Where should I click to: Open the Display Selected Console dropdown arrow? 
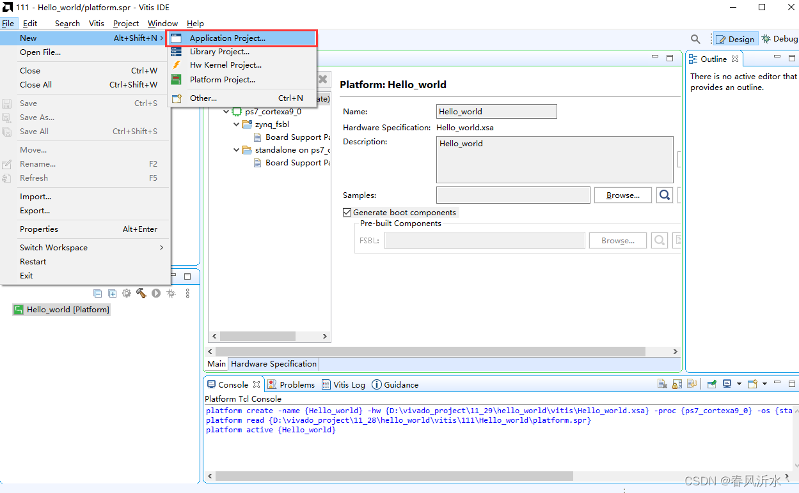tap(739, 384)
